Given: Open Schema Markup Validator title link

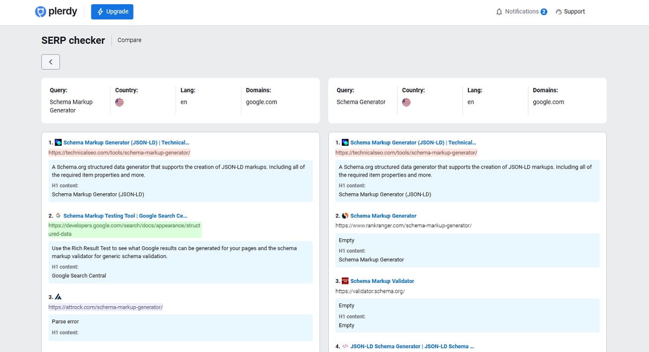Looking at the screenshot, I should click(382, 281).
